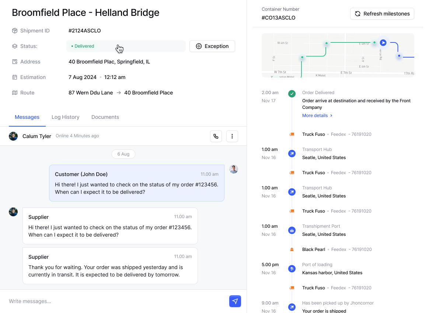Click the Customer (John Doe) message bubble
This screenshot has height=313, width=429.
[137, 183]
